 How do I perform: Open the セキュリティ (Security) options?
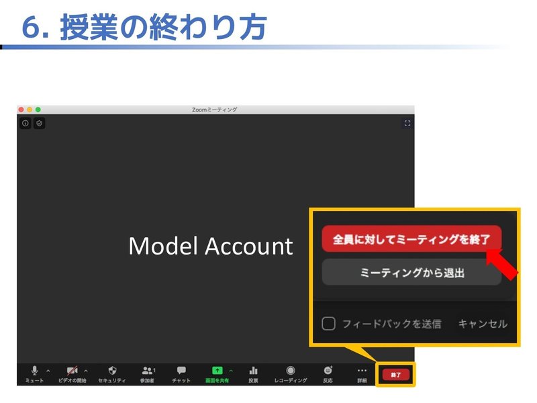(x=111, y=370)
